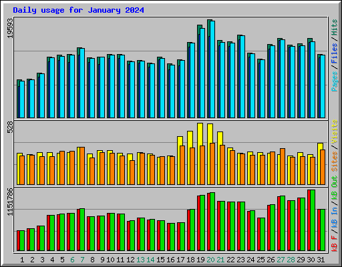342x267 pixels.
Task: Click day 17 on the x-axis
Action: click(180, 260)
